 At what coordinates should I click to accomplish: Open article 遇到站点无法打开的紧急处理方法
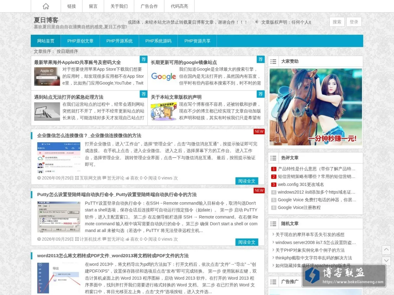pyautogui.click(x=69, y=97)
